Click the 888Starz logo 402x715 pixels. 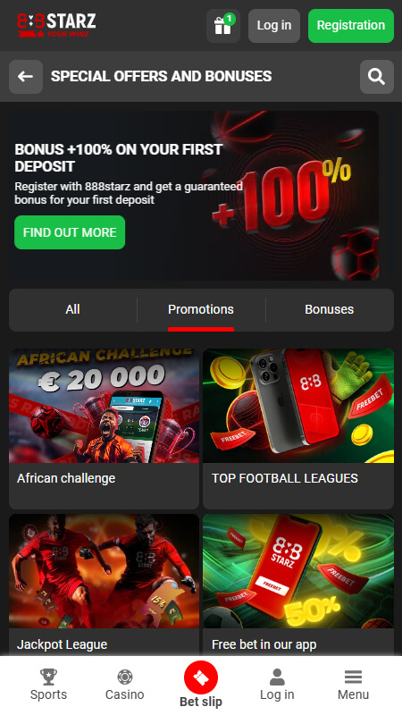(x=56, y=25)
